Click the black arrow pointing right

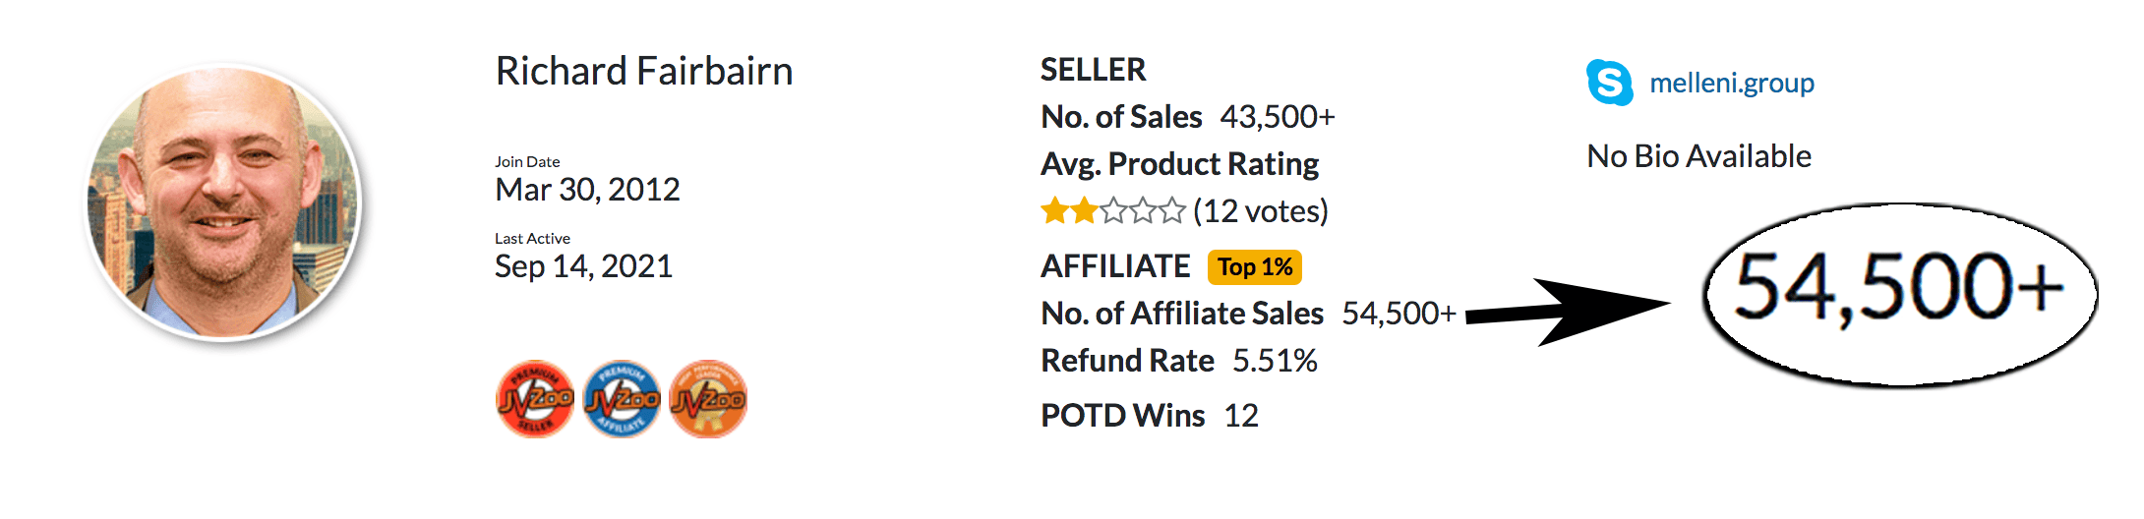[1568, 312]
